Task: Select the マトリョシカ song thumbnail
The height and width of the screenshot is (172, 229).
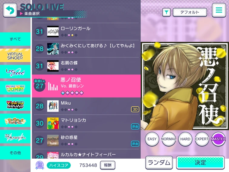Action: point(53,123)
